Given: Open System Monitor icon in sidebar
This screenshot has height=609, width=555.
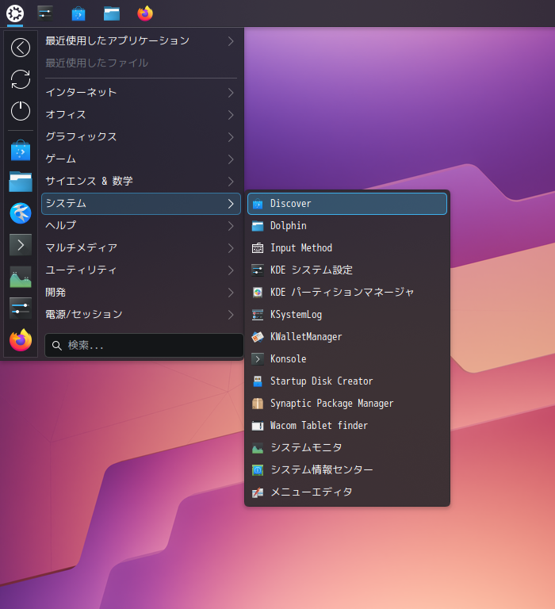Looking at the screenshot, I should (21, 277).
